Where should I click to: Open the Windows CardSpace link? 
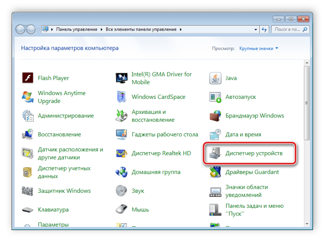(x=158, y=97)
